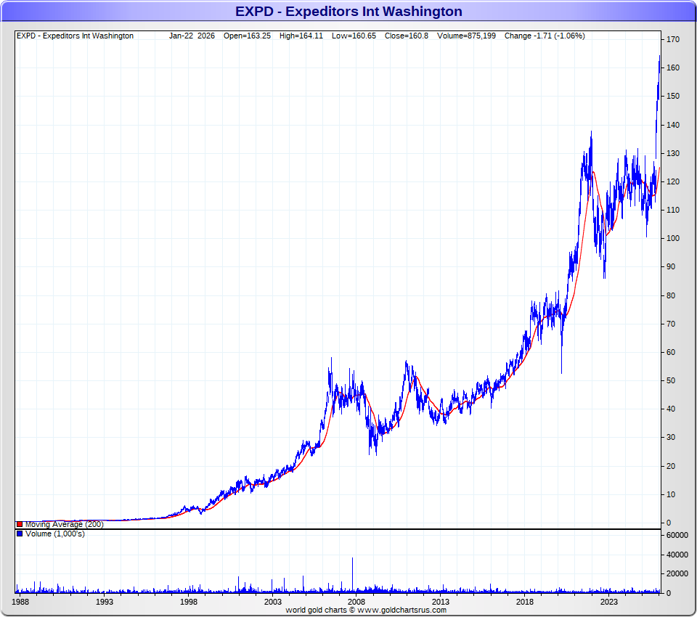This screenshot has width=697, height=617.
Task: Select the Volume (1,000's) legend label
Action: click(x=54, y=534)
